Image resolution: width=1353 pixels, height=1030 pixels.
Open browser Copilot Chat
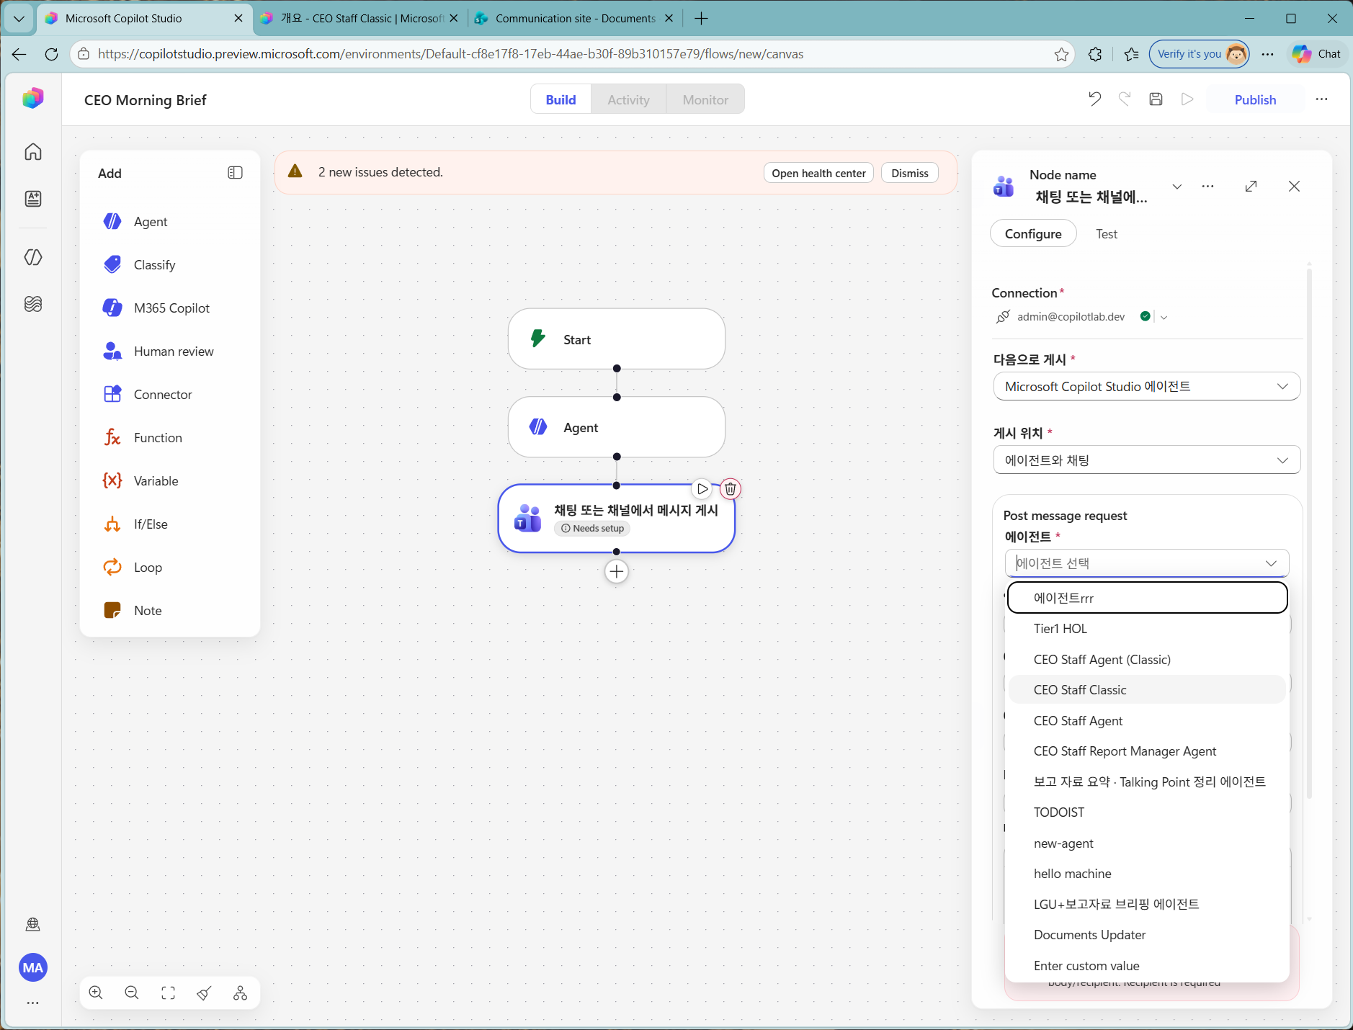1317,54
